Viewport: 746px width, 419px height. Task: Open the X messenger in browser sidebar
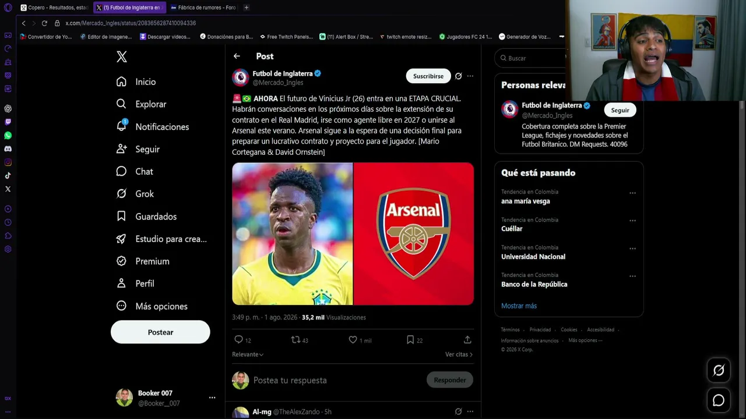[x=8, y=189]
